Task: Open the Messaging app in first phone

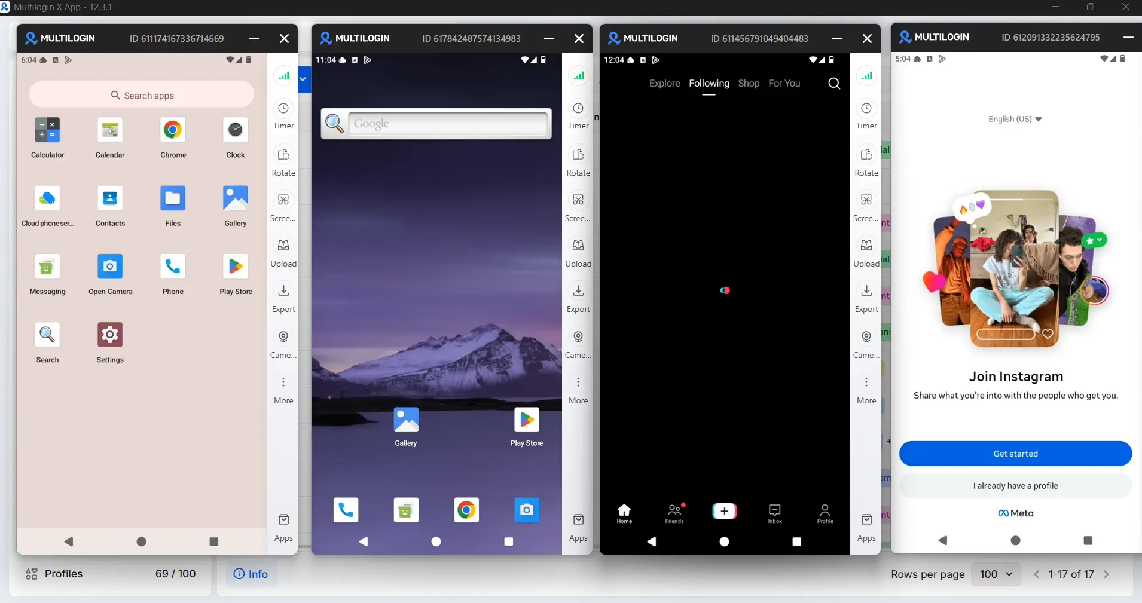Action: tap(47, 275)
